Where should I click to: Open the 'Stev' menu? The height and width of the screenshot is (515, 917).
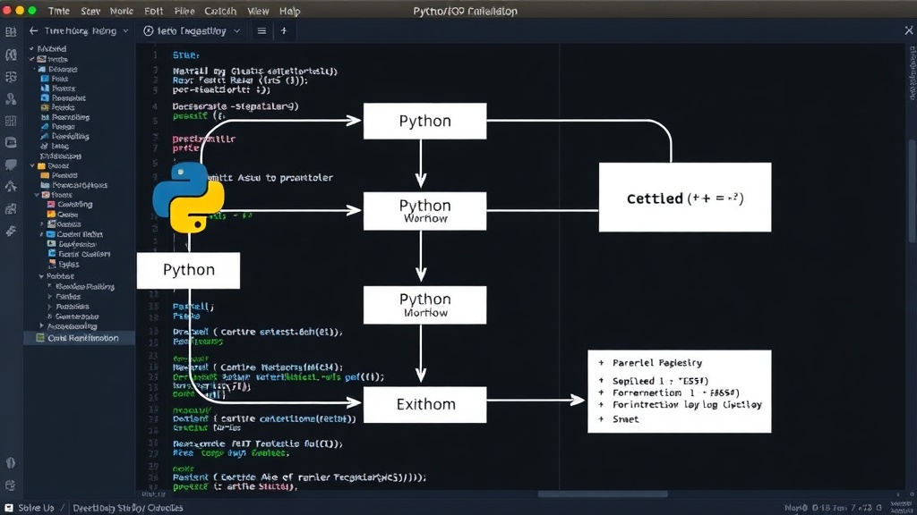(x=90, y=11)
